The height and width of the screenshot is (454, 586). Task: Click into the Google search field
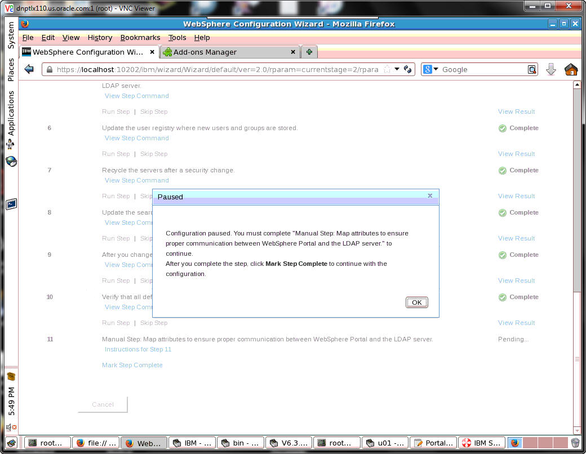point(483,69)
